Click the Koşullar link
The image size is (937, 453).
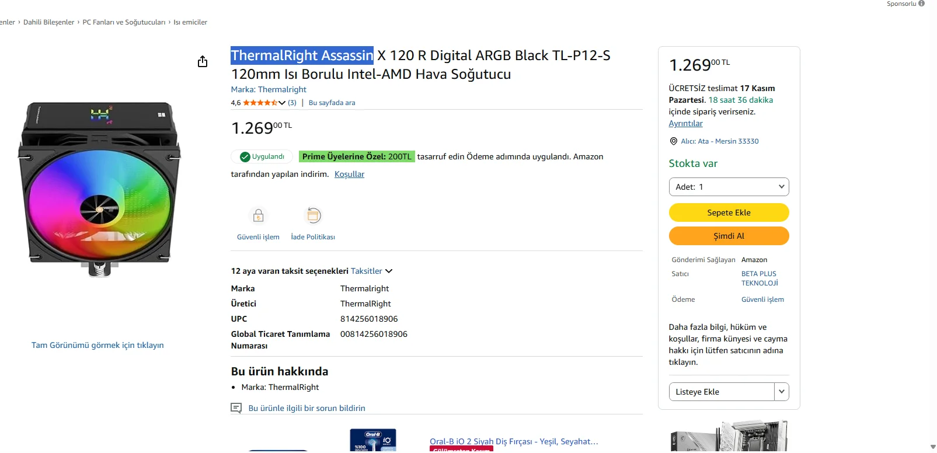point(349,174)
